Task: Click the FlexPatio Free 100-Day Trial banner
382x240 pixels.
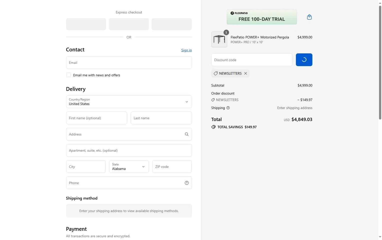Action: click(x=262, y=17)
